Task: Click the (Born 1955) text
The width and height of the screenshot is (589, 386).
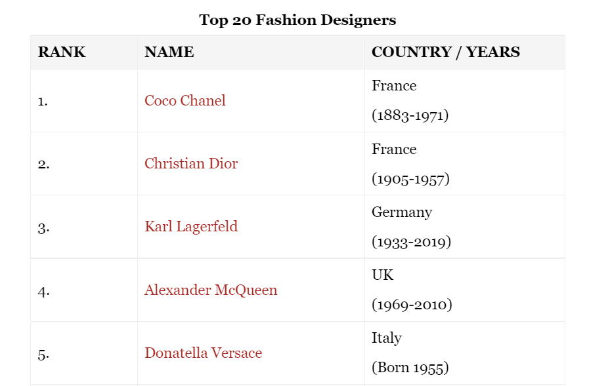Action: pyautogui.click(x=410, y=368)
